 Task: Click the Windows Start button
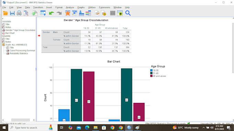click(4, 128)
